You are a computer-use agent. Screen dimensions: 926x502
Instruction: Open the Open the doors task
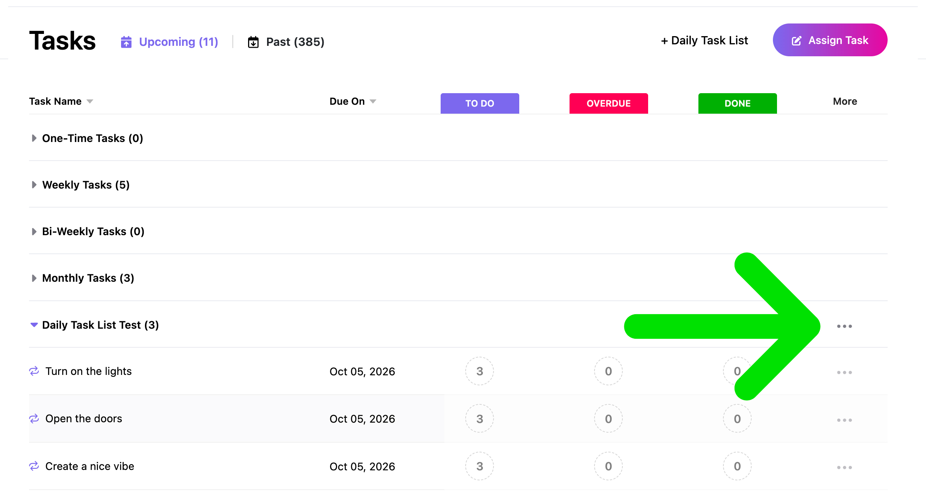tap(84, 419)
